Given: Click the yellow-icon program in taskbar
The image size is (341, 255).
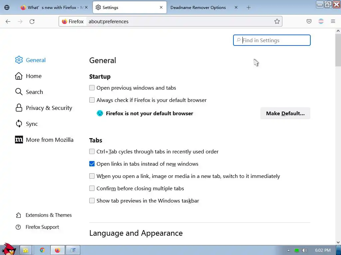Looking at the screenshot, I should coord(26,250).
